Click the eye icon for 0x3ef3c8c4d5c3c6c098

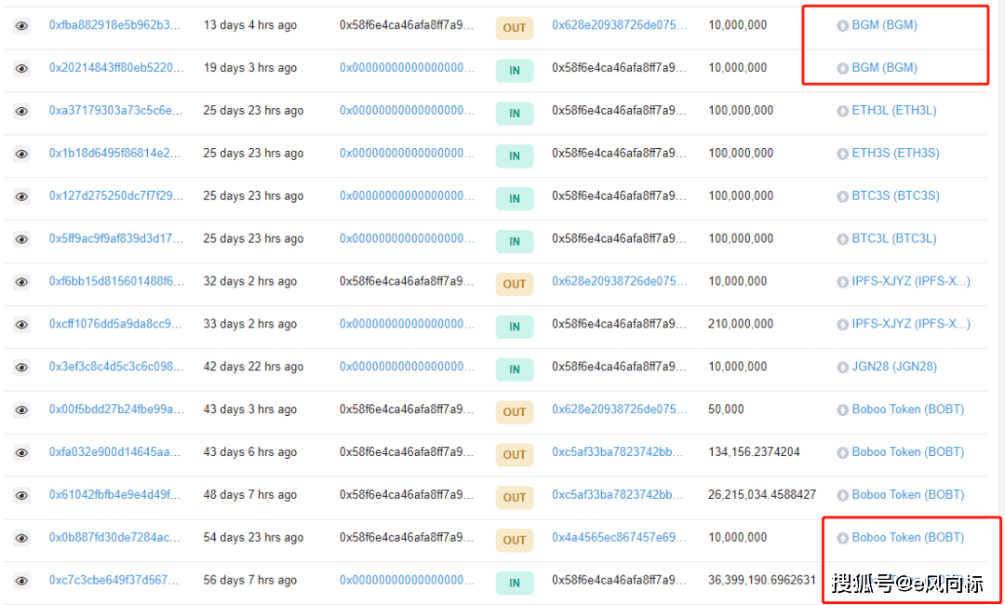[21, 368]
